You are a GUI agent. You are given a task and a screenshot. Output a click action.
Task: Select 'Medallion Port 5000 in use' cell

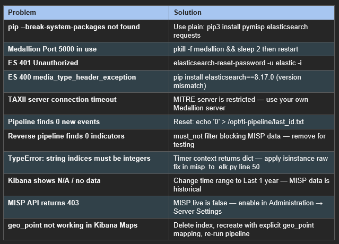pos(86,49)
